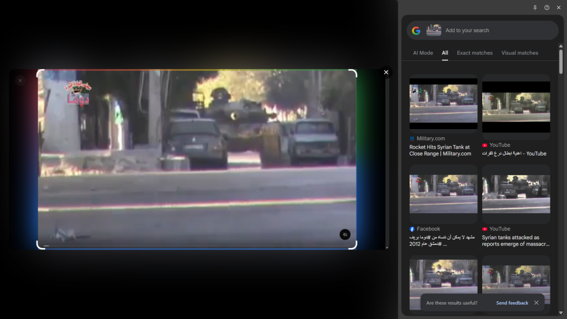
Task: Dismiss the Lens selection overlay with X
Action: [x=386, y=72]
